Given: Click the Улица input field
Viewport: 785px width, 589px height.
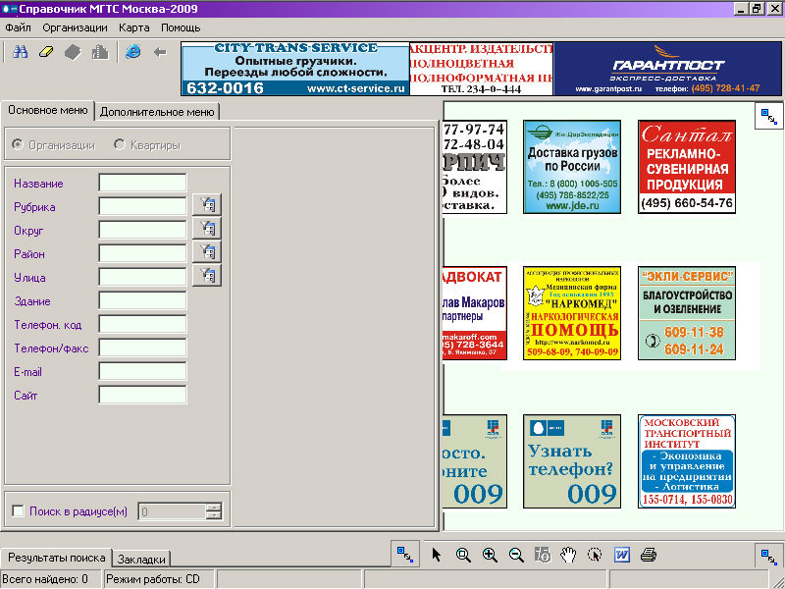Looking at the screenshot, I should coord(142,277).
